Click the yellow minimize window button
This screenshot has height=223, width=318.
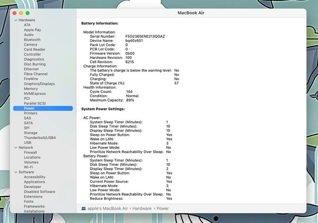coord(21,13)
